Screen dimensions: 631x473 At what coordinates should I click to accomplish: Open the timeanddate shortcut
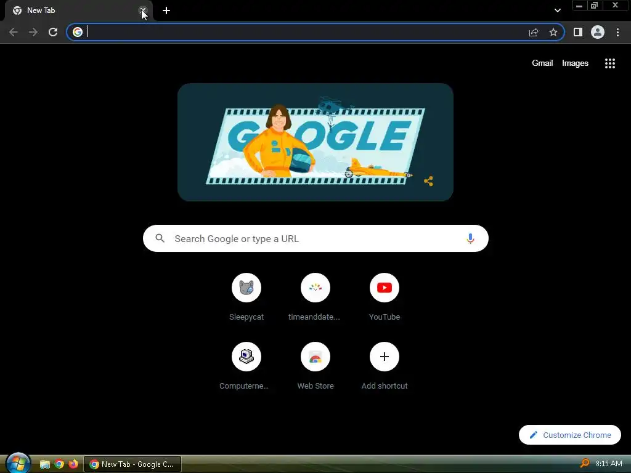tap(315, 288)
